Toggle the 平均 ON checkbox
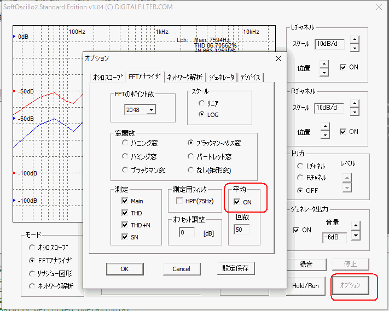 pyautogui.click(x=237, y=202)
